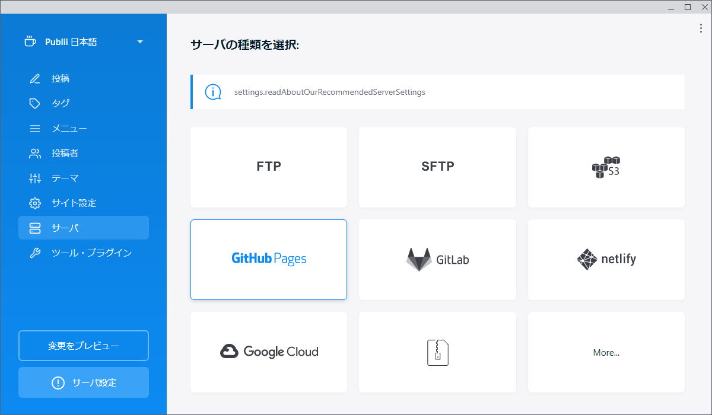Open ツール・プラグイン (Tools & Plugins)
The width and height of the screenshot is (712, 415).
point(65,253)
